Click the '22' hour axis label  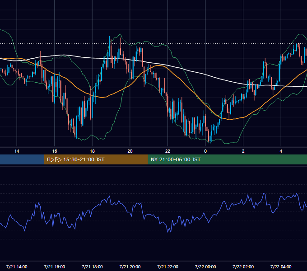click(167, 151)
